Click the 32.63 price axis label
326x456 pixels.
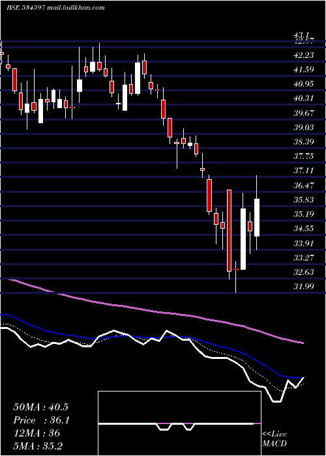click(x=304, y=272)
